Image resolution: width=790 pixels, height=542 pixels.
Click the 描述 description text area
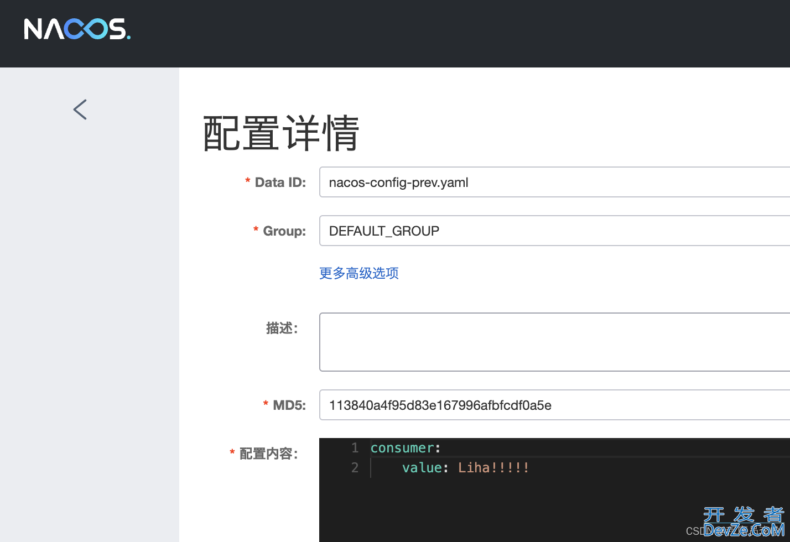554,342
